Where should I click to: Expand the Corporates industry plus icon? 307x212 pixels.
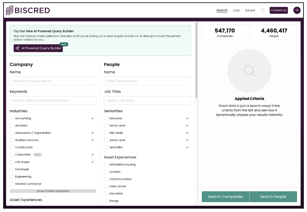[93, 155]
